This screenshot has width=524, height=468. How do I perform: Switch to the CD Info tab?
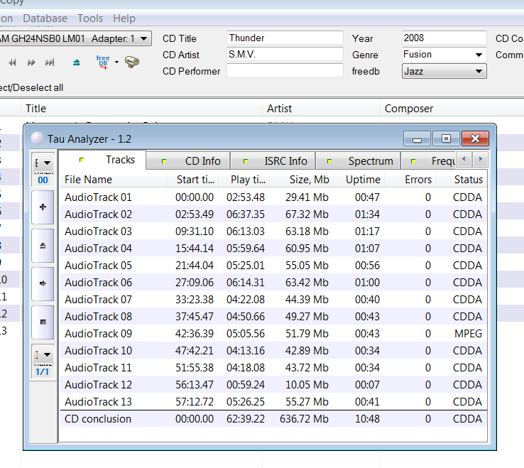(x=188, y=161)
